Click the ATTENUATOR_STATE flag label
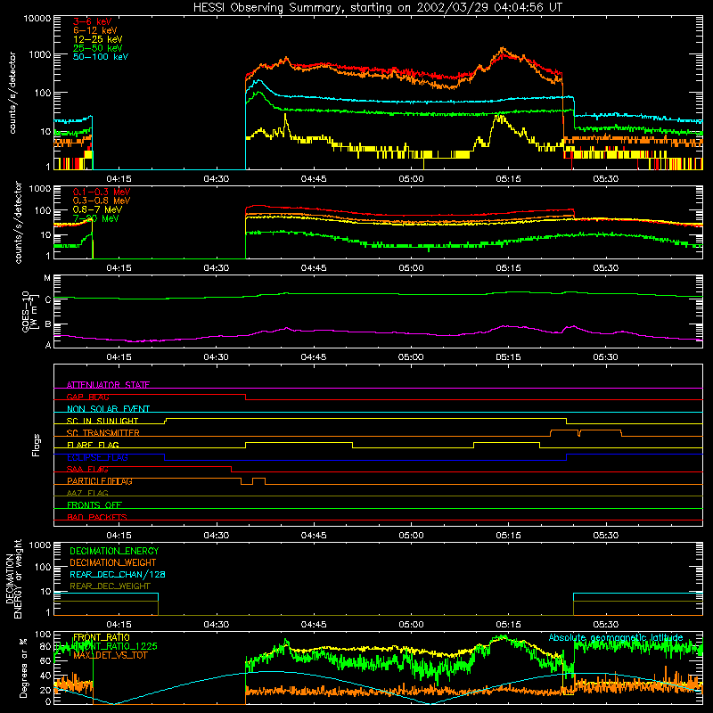Image resolution: width=713 pixels, height=713 pixels. (108, 385)
